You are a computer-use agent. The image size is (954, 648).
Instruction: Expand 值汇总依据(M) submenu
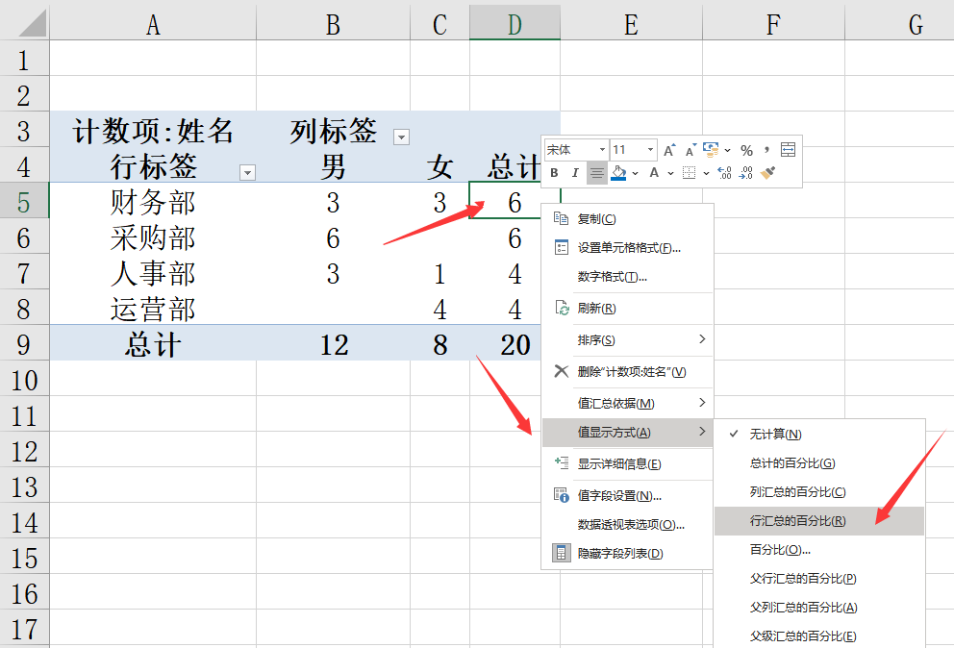click(x=627, y=404)
